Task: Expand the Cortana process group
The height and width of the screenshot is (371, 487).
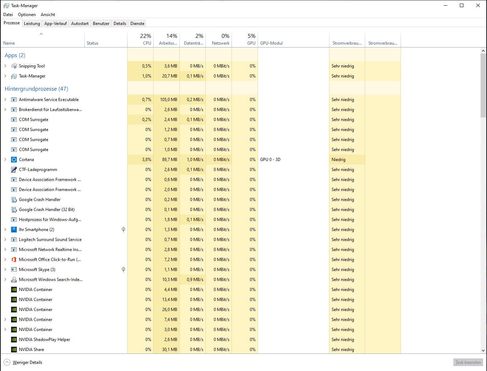Action: coord(5,160)
